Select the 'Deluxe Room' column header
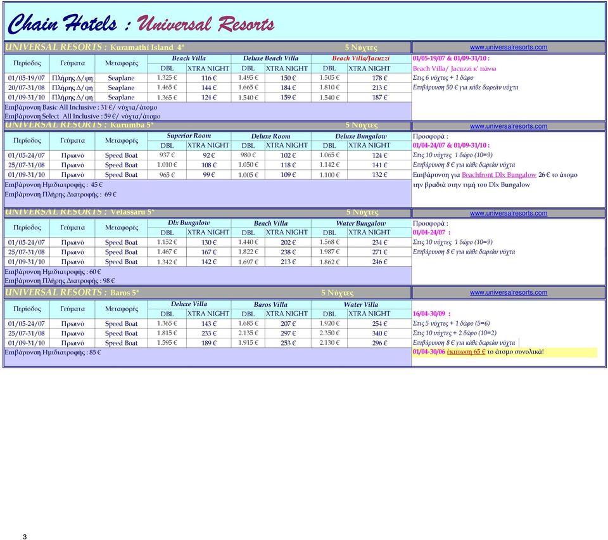The height and width of the screenshot is (540, 608). [x=270, y=136]
